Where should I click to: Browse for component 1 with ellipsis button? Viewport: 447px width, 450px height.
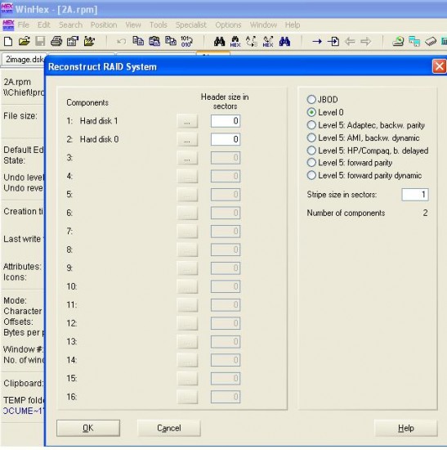(x=187, y=121)
